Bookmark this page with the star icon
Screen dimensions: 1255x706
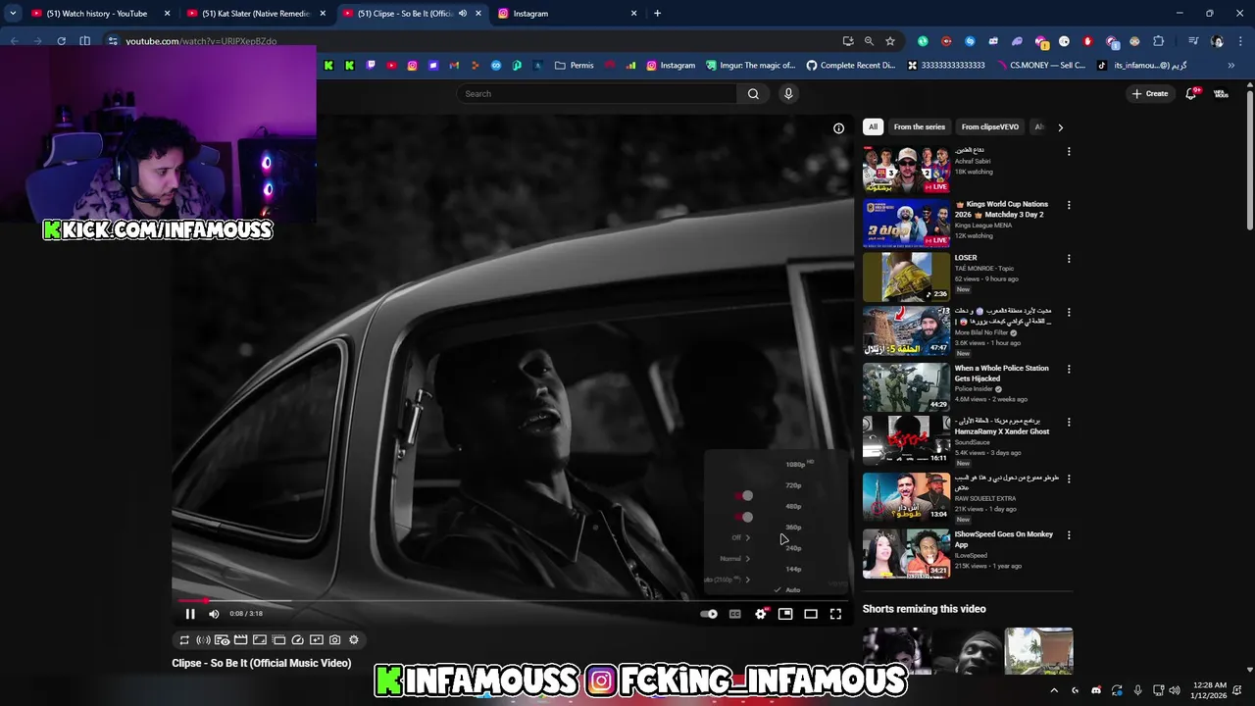pyautogui.click(x=890, y=41)
